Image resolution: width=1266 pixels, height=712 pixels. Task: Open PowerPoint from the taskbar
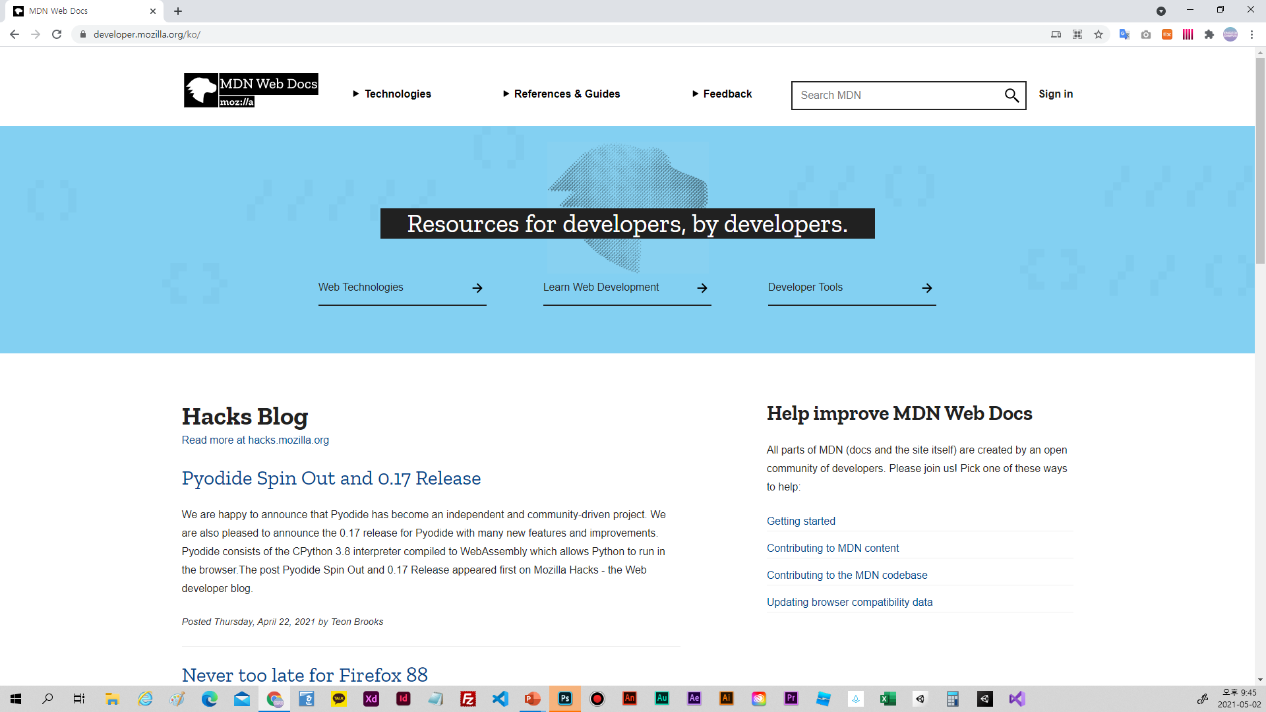coord(533,699)
